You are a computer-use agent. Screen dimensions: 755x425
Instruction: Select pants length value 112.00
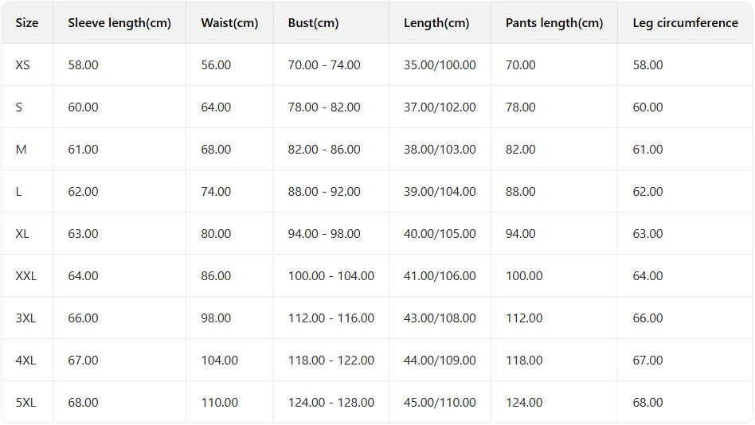[x=524, y=318]
